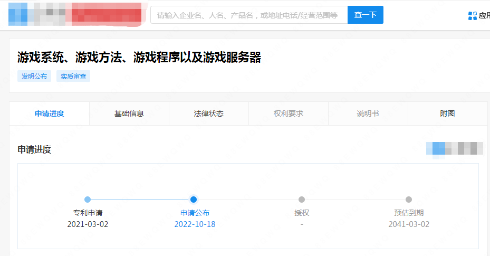
Task: Click the blurred watermark logo beside 申请进度
Action: pos(455,148)
